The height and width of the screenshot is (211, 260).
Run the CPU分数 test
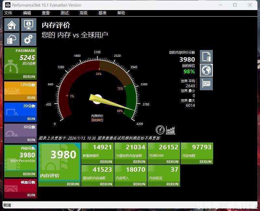coord(31,98)
